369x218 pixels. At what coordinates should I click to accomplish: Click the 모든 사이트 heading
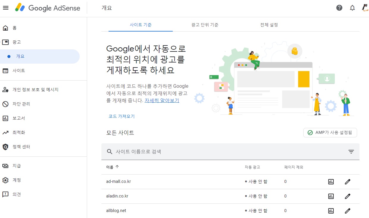[x=120, y=133]
